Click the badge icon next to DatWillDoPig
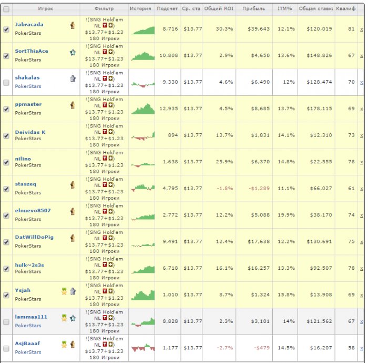 [x=73, y=238]
